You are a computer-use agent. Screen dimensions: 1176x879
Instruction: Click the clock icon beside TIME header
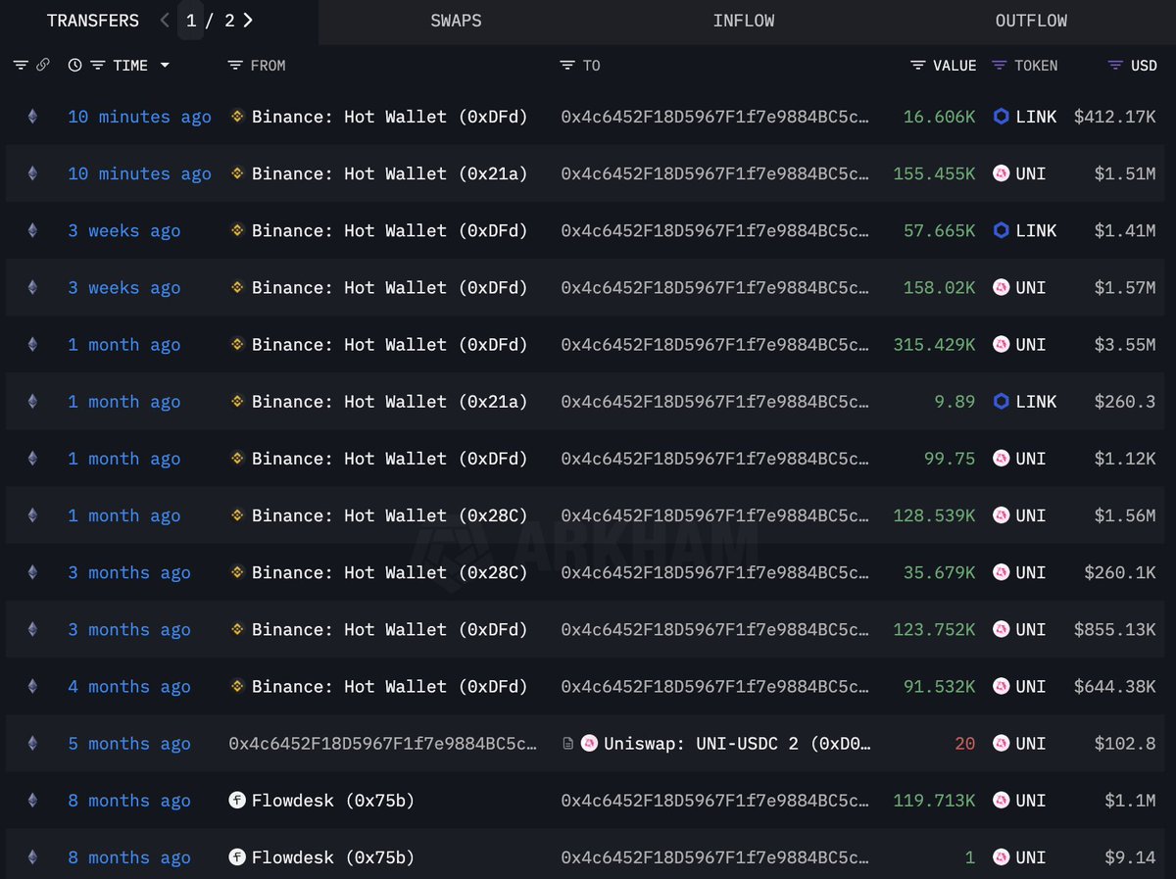[x=75, y=66]
